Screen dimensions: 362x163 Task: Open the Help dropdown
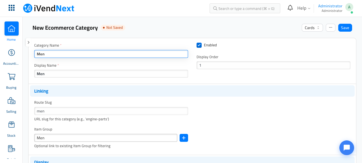pos(304,8)
